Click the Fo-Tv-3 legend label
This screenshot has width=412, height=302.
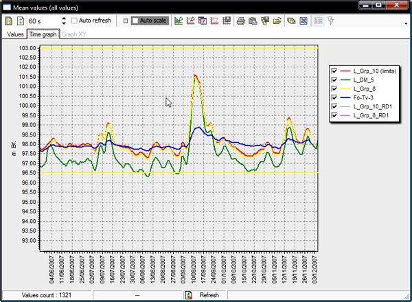[363, 97]
